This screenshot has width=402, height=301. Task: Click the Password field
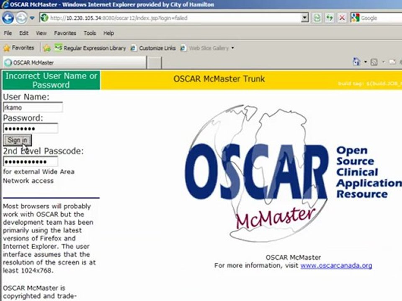click(x=31, y=128)
